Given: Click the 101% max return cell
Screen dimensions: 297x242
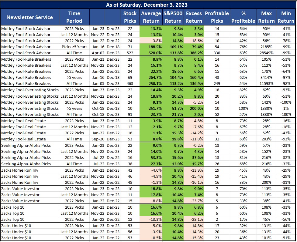Looking at the screenshot, I should click(x=267, y=238).
